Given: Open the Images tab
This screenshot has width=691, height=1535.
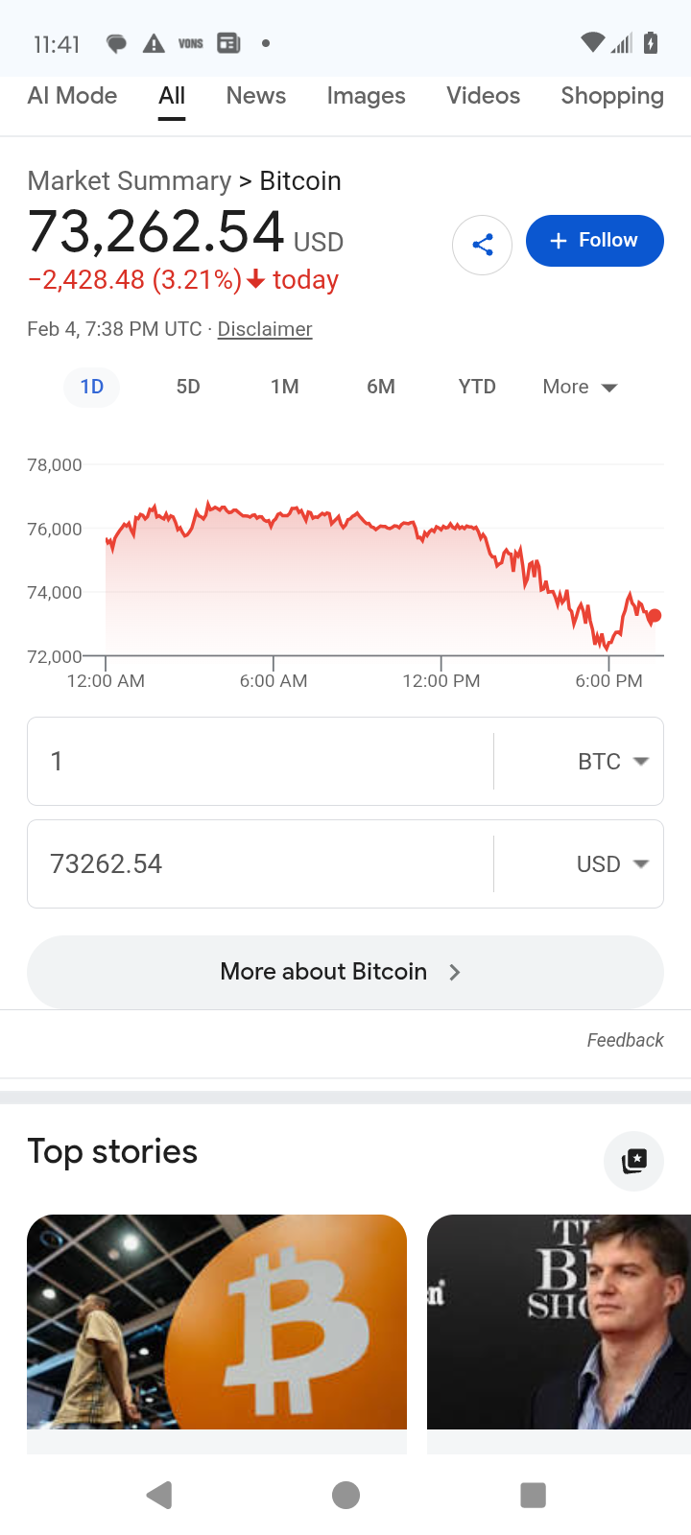Looking at the screenshot, I should [x=366, y=96].
